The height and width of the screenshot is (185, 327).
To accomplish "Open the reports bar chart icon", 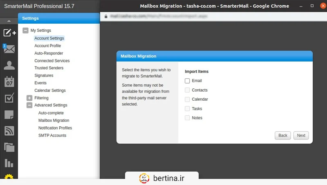I will click(9, 163).
